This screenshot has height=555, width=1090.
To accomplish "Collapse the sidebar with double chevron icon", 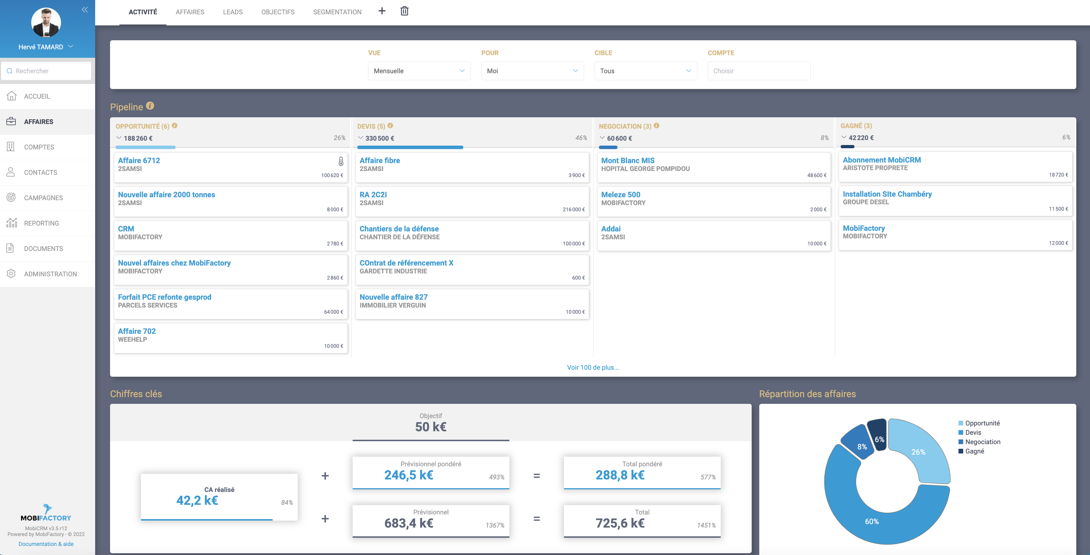I will tap(85, 10).
